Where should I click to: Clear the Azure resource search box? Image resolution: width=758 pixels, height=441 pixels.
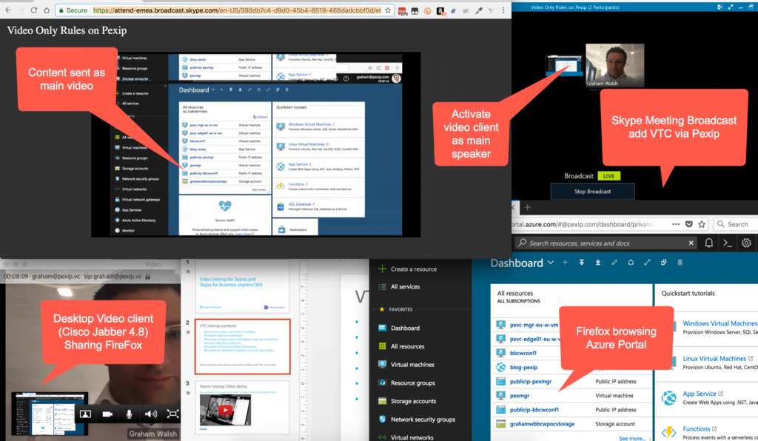point(691,243)
